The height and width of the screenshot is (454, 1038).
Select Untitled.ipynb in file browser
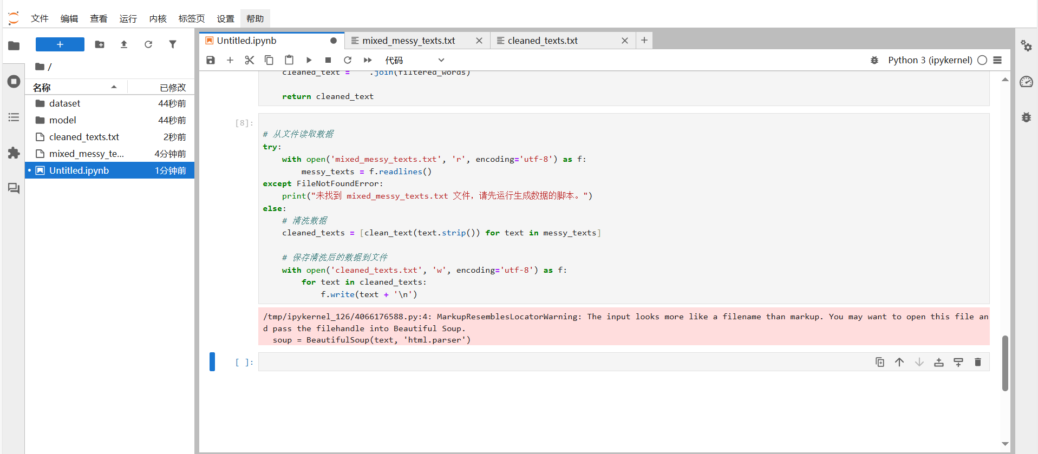point(109,170)
